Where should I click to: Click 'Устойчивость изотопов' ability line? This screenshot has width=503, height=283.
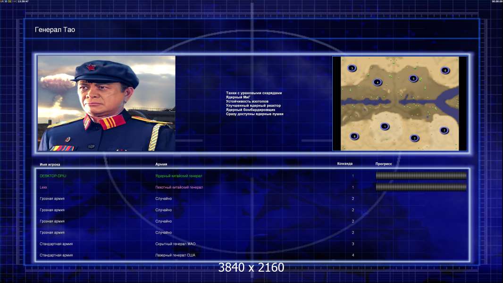coord(247,101)
